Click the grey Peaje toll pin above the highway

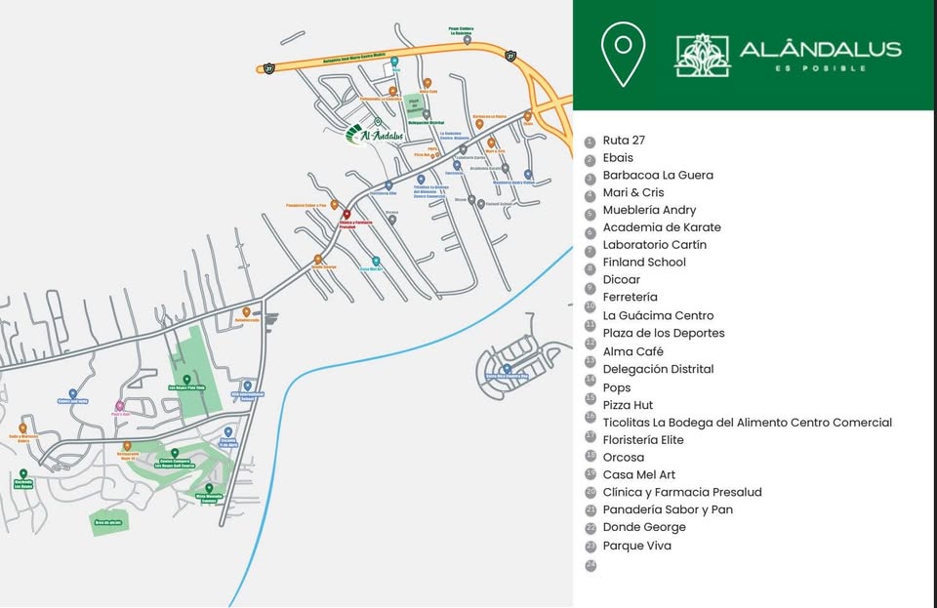click(x=468, y=40)
